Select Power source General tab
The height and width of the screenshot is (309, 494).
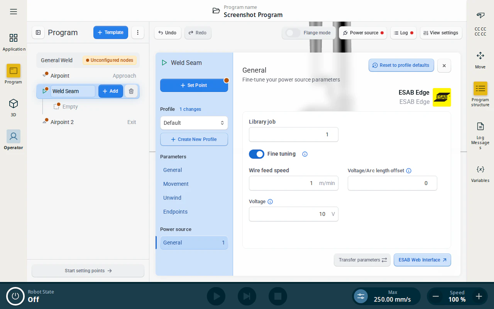(x=194, y=243)
